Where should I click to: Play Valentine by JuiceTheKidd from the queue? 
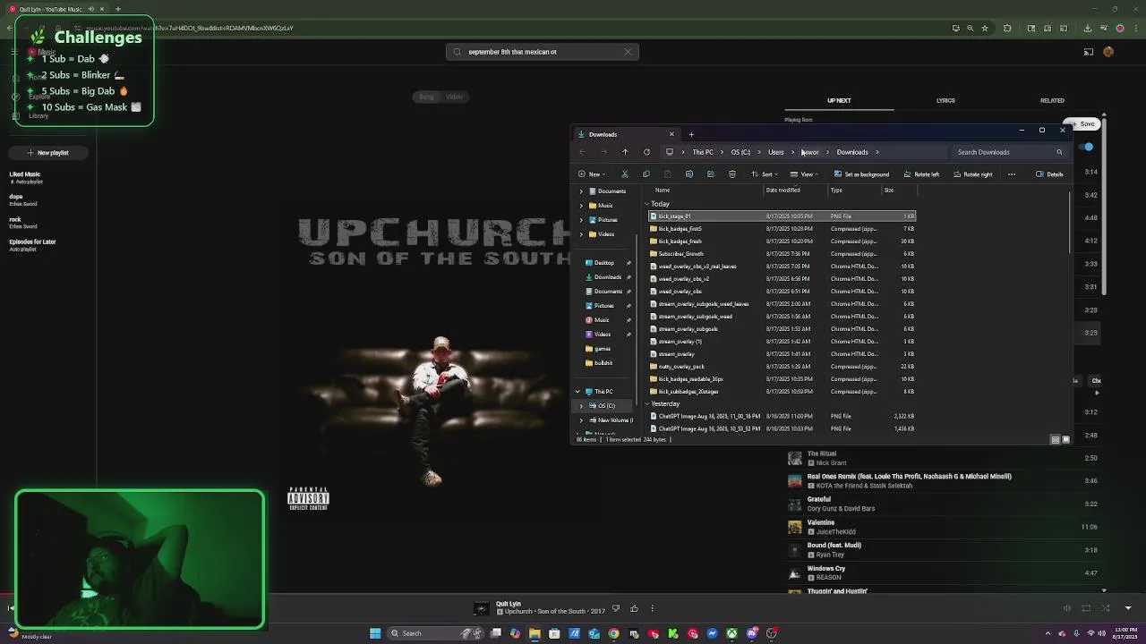click(x=943, y=527)
